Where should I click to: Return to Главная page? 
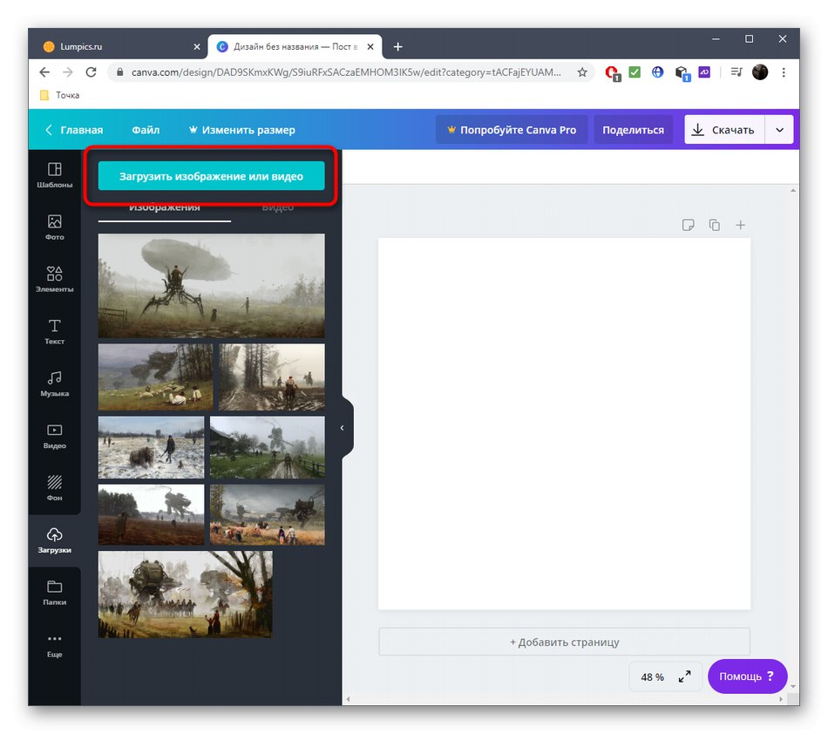(x=74, y=130)
